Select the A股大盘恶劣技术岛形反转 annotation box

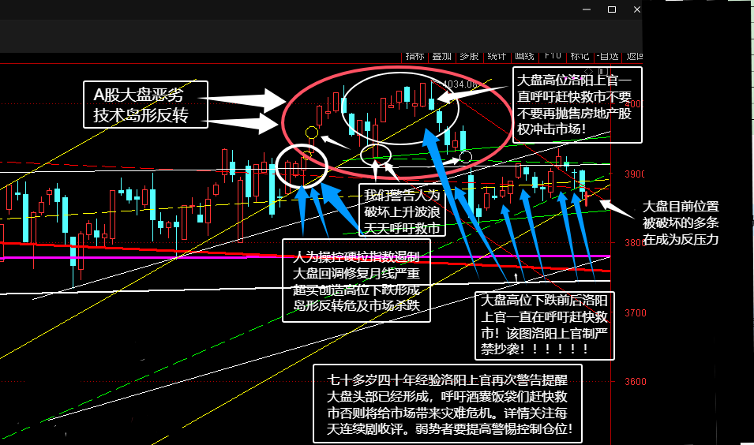click(146, 104)
